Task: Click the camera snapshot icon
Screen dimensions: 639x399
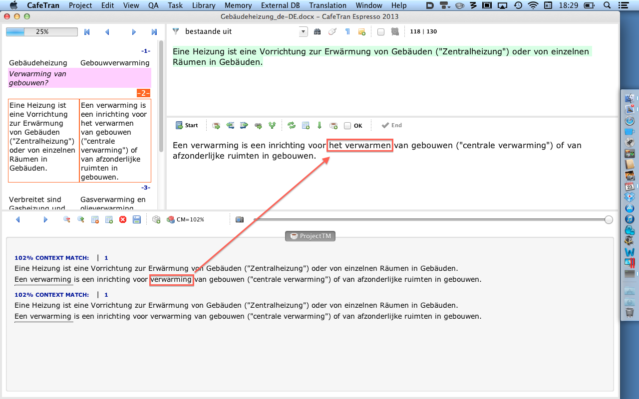Action: [240, 219]
